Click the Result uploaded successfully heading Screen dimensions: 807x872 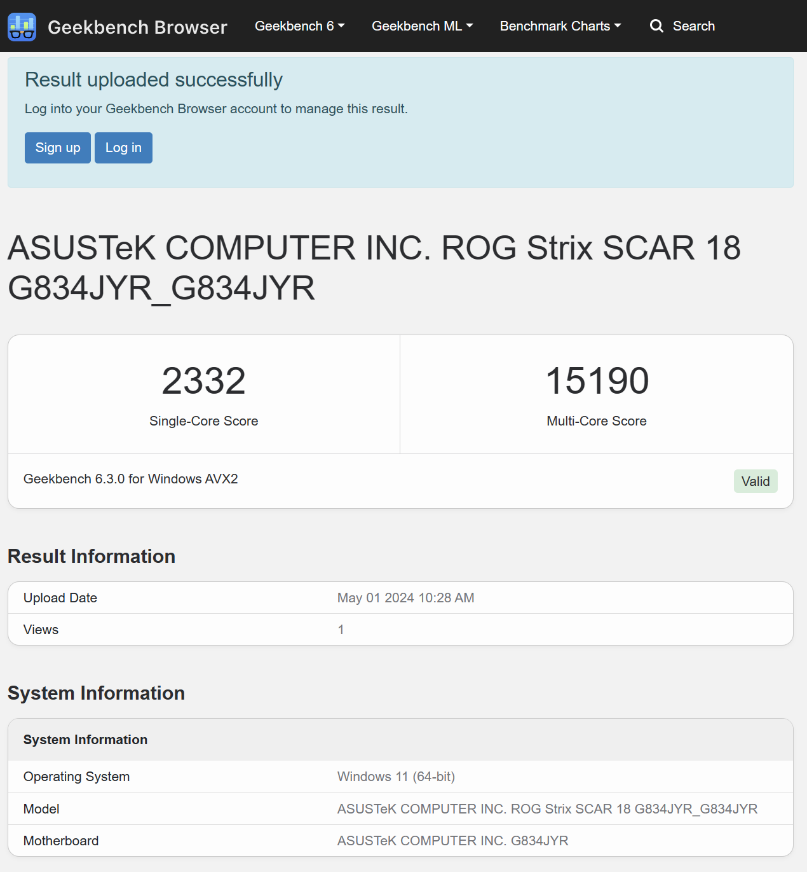pyautogui.click(x=154, y=80)
